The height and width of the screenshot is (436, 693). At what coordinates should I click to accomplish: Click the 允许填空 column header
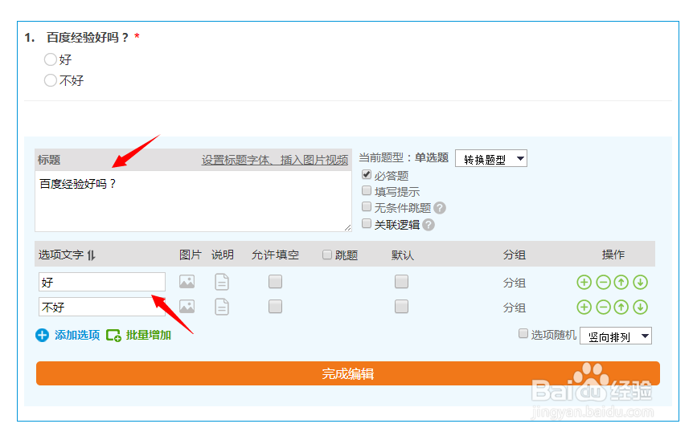275,255
